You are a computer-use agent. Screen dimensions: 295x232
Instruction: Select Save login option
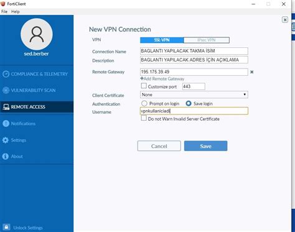coord(189,103)
